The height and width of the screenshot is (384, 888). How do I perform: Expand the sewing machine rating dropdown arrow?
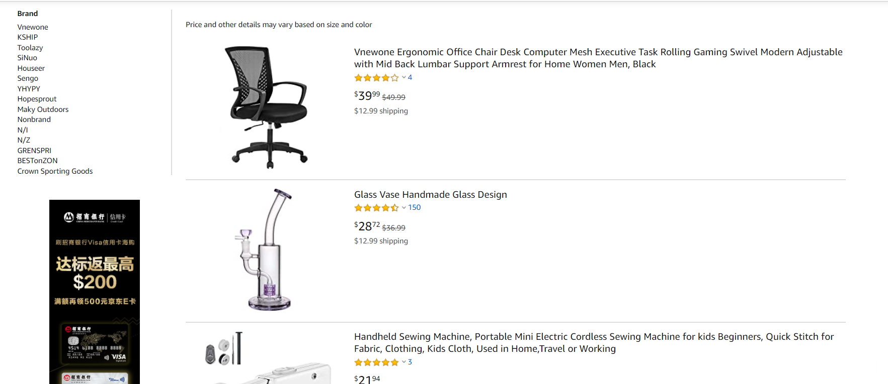[x=403, y=362]
